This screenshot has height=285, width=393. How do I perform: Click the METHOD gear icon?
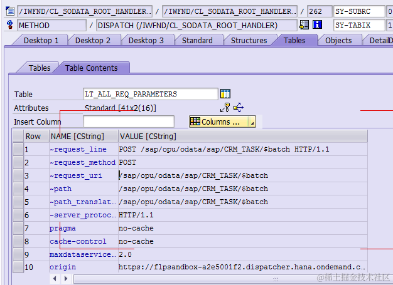tap(10, 25)
